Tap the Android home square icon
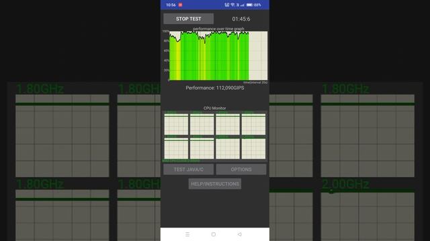This screenshot has height=241, width=430. coord(214,234)
